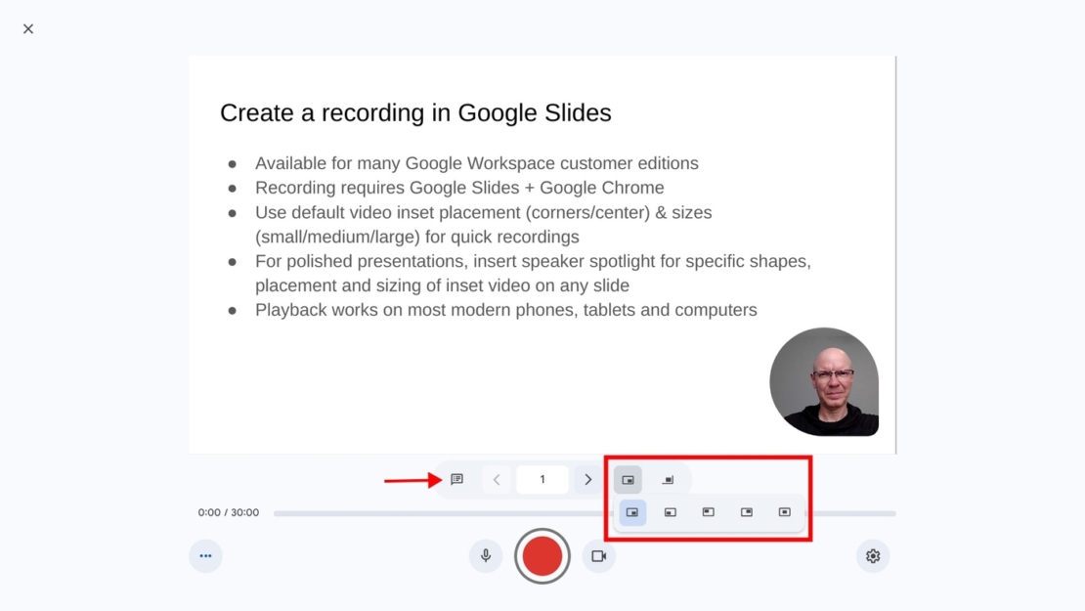Choose the bottom-left inset placement option
The image size is (1085, 611).
coord(671,511)
